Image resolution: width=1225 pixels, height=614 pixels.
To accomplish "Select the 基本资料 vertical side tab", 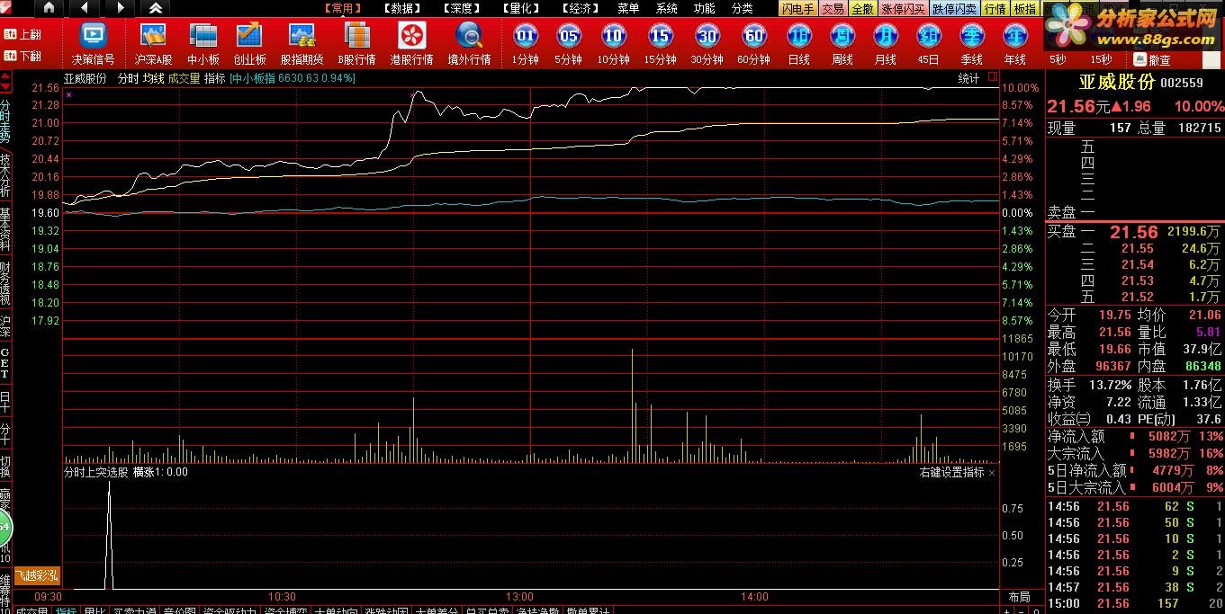I will click(5, 229).
